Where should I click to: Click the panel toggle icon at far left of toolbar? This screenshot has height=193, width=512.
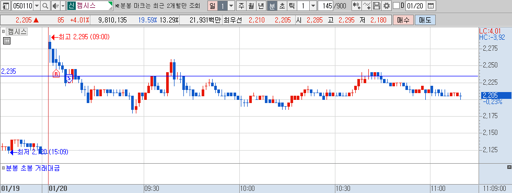pyautogui.click(x=6, y=6)
